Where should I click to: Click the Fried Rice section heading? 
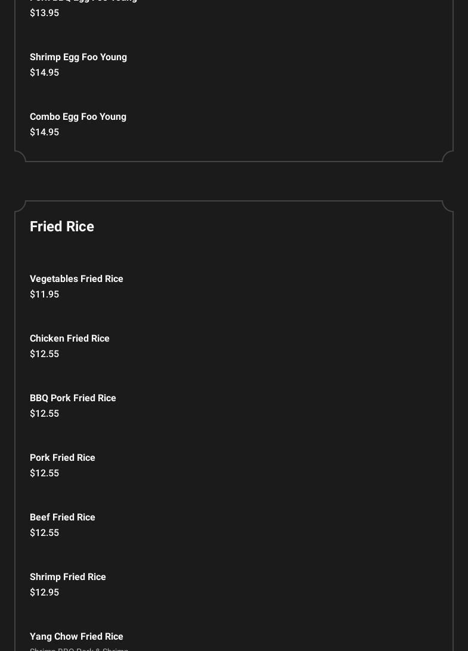(62, 227)
